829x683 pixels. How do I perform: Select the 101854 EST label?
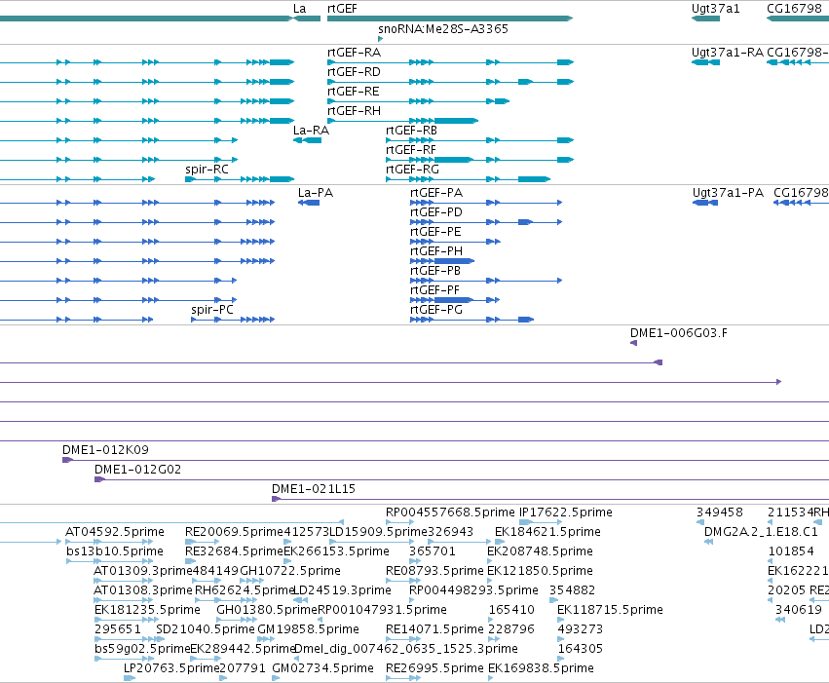tap(791, 551)
